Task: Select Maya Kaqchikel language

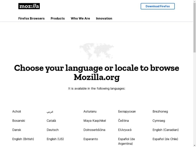Action: tap(95, 121)
